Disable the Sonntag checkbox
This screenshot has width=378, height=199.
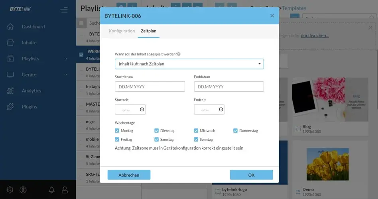coord(196,140)
